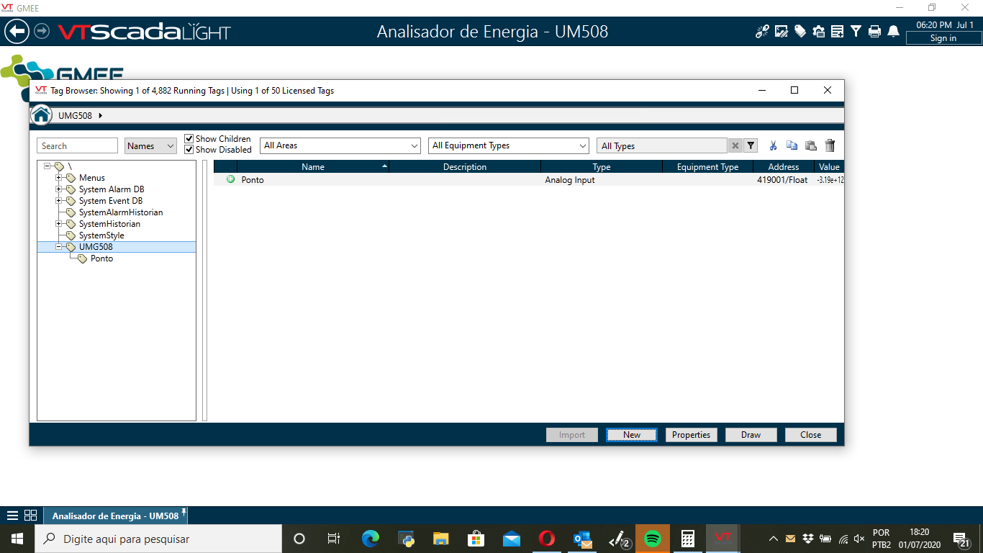
Task: Open alarms with the bell icon
Action: [x=893, y=31]
